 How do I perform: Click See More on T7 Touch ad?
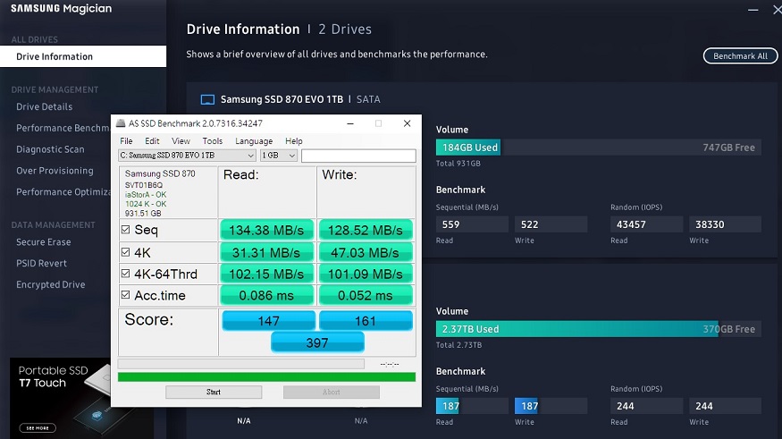point(38,428)
